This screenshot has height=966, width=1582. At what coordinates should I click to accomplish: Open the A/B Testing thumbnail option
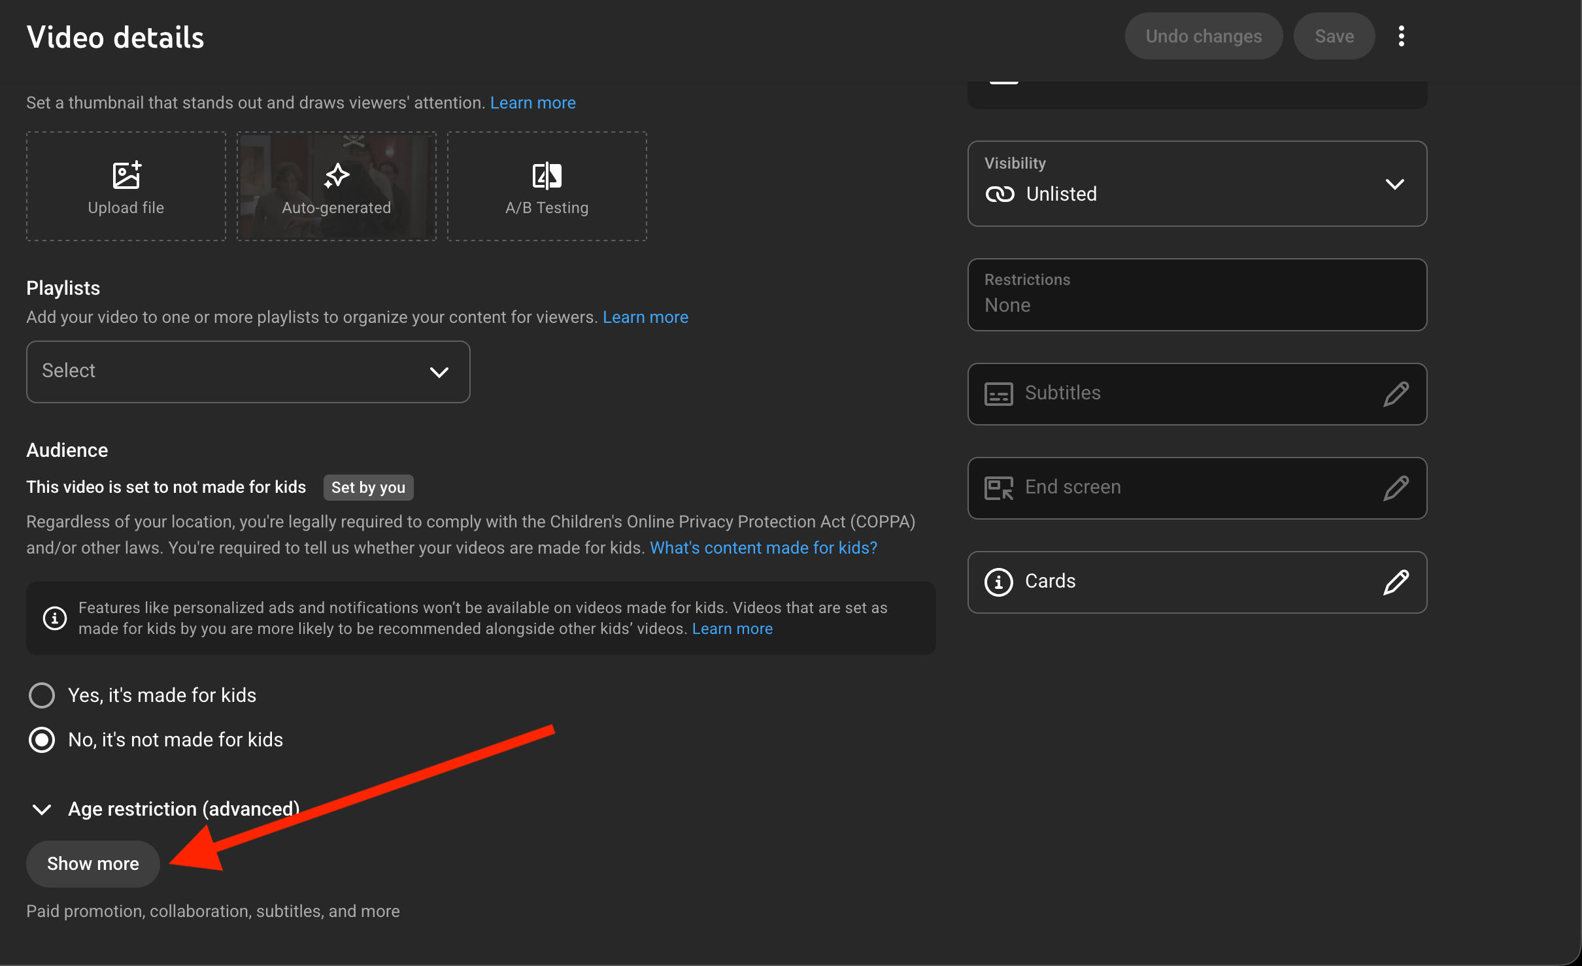[x=547, y=186]
